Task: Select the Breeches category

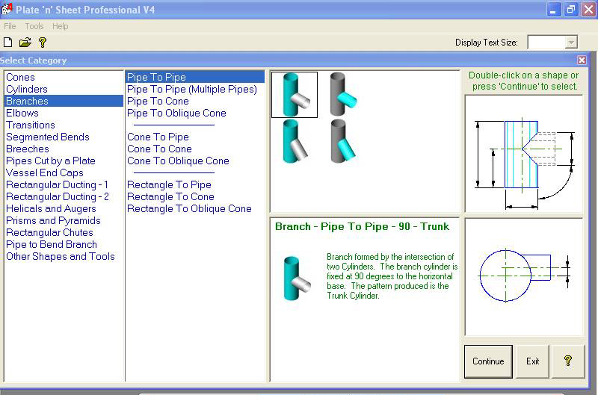Action: coord(64,149)
